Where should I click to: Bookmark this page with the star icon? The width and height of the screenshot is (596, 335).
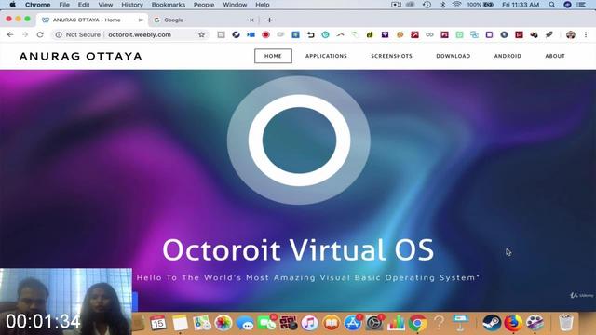(201, 35)
